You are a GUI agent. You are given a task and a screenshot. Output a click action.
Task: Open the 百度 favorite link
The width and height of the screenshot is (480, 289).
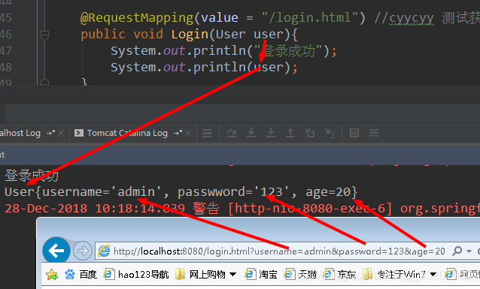[x=81, y=274]
